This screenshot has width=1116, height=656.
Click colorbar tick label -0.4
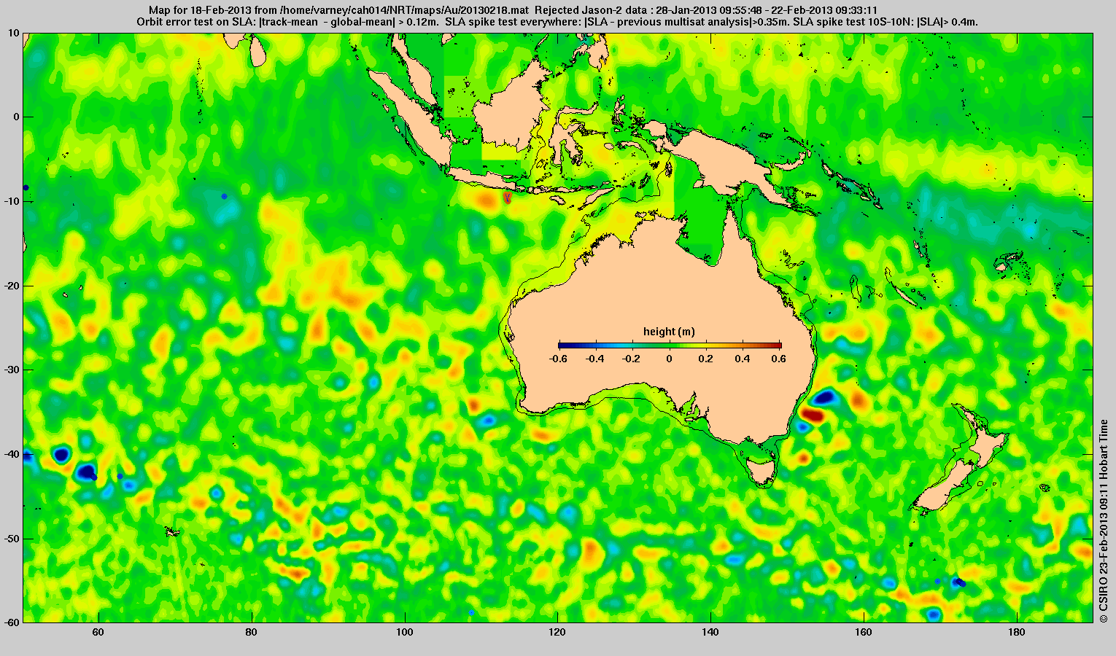pyautogui.click(x=595, y=359)
